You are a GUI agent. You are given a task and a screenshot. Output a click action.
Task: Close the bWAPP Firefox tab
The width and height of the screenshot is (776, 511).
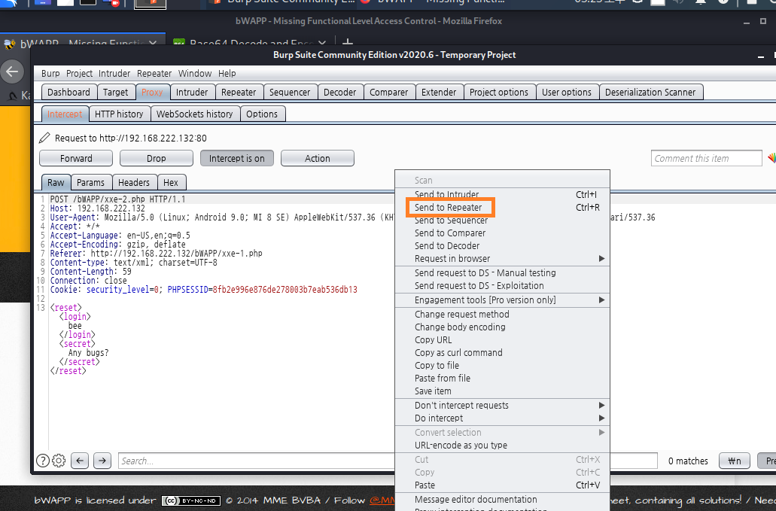(153, 44)
